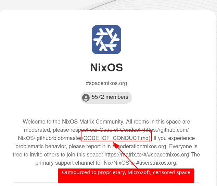Click the 'Welcome to the NixOS Matrix Community' sentence
This screenshot has width=217, height=186.
(74, 121)
